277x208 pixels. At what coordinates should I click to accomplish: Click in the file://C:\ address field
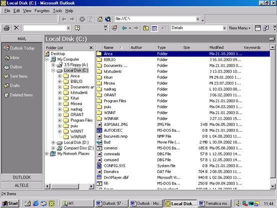[155, 19]
